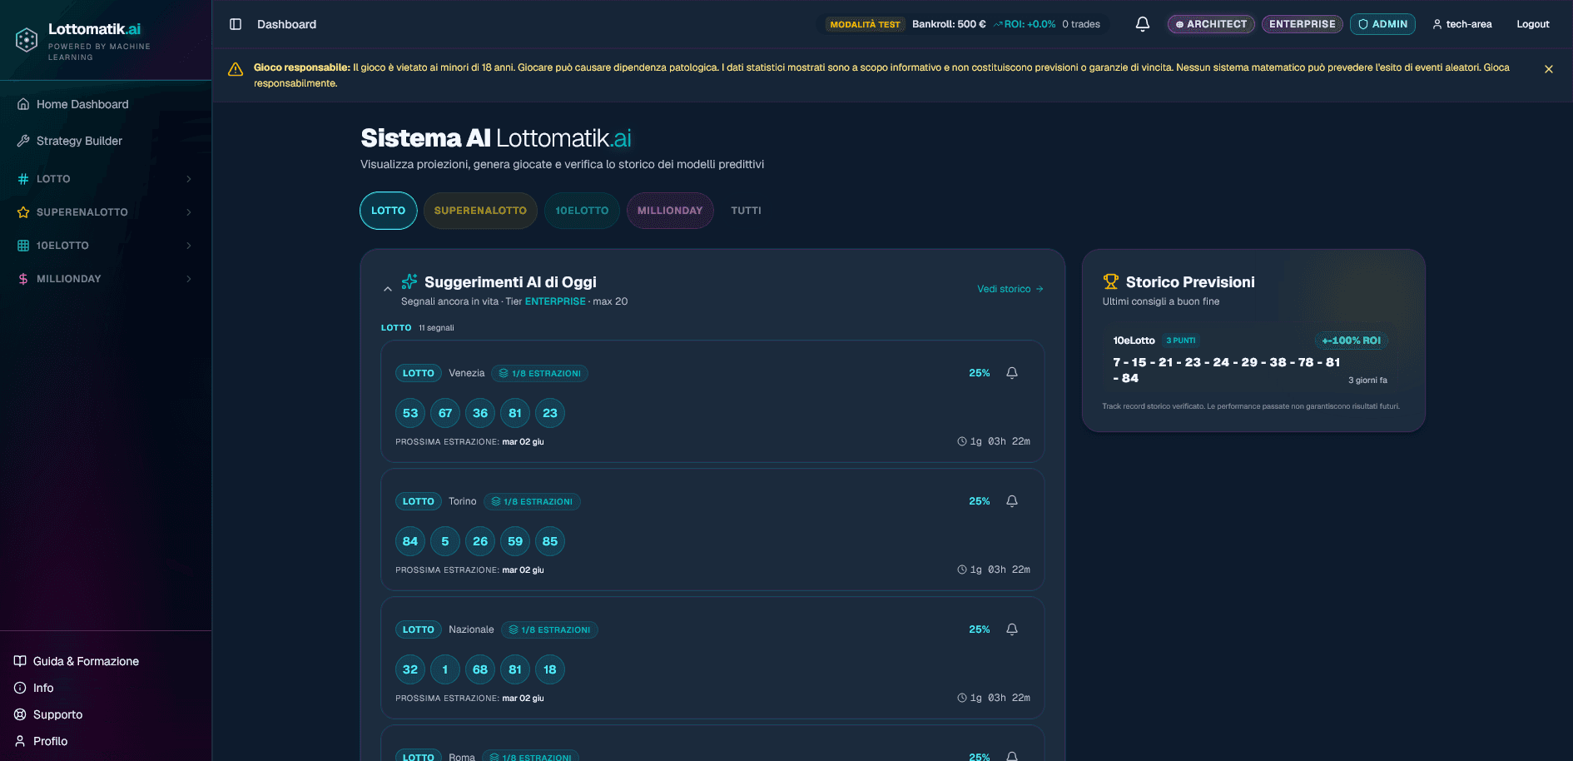Toggle the sidebar panel icon
The height and width of the screenshot is (761, 1573).
[236, 24]
